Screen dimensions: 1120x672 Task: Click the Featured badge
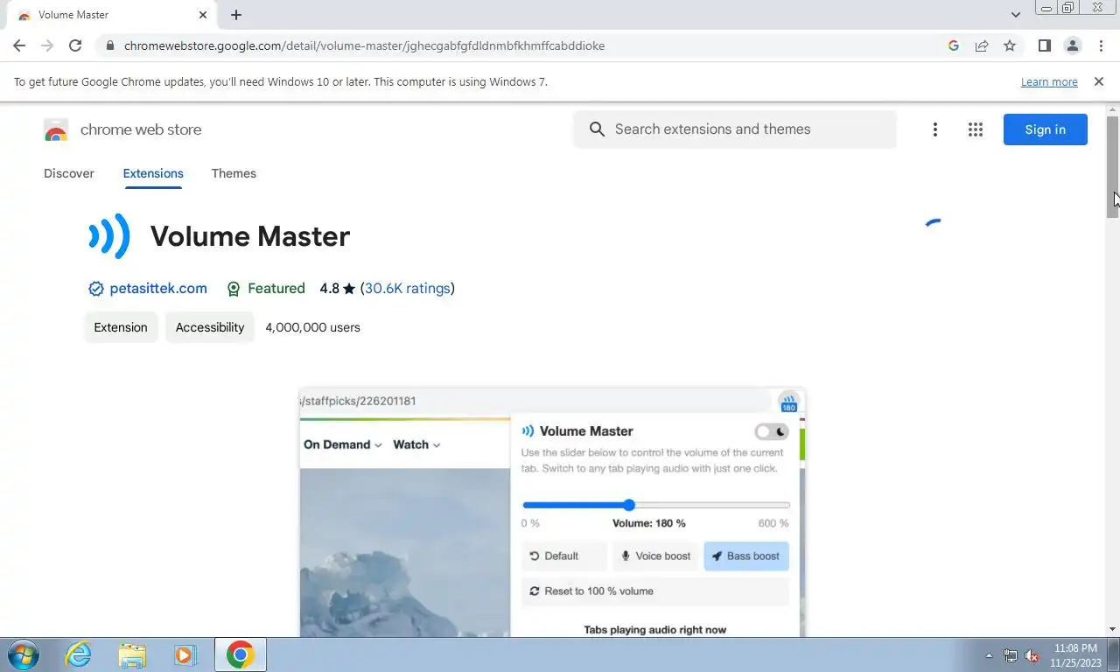pyautogui.click(x=266, y=289)
